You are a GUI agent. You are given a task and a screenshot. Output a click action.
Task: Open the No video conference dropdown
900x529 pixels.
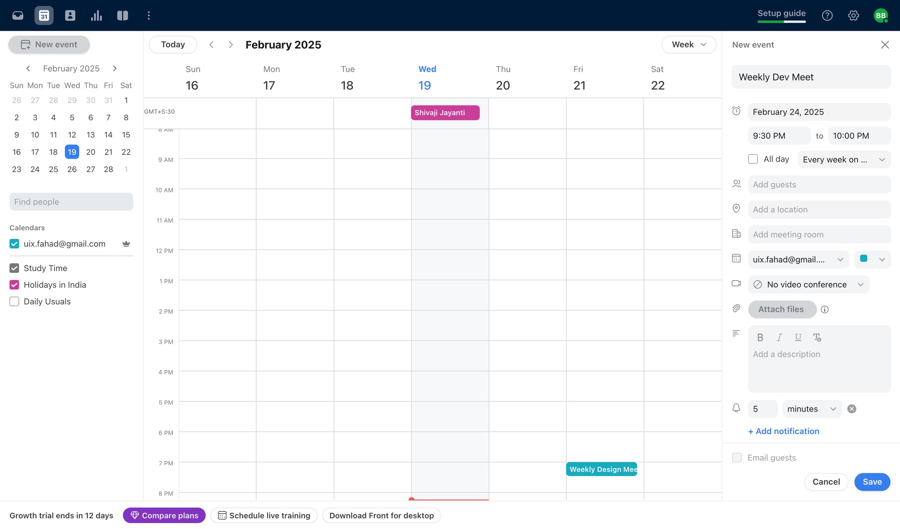(808, 285)
